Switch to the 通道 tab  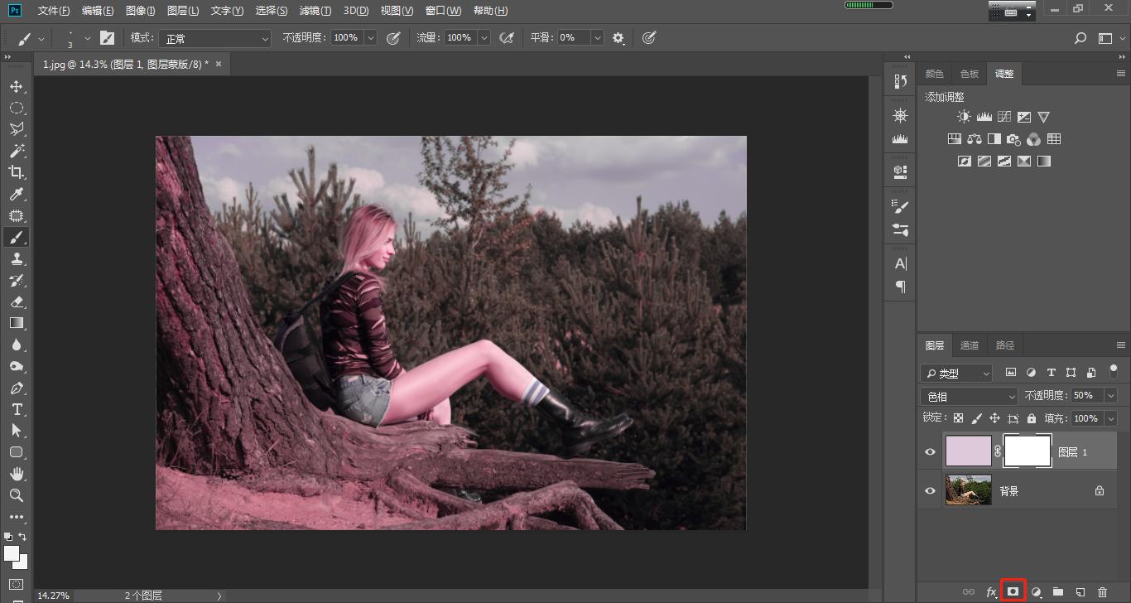pos(970,345)
